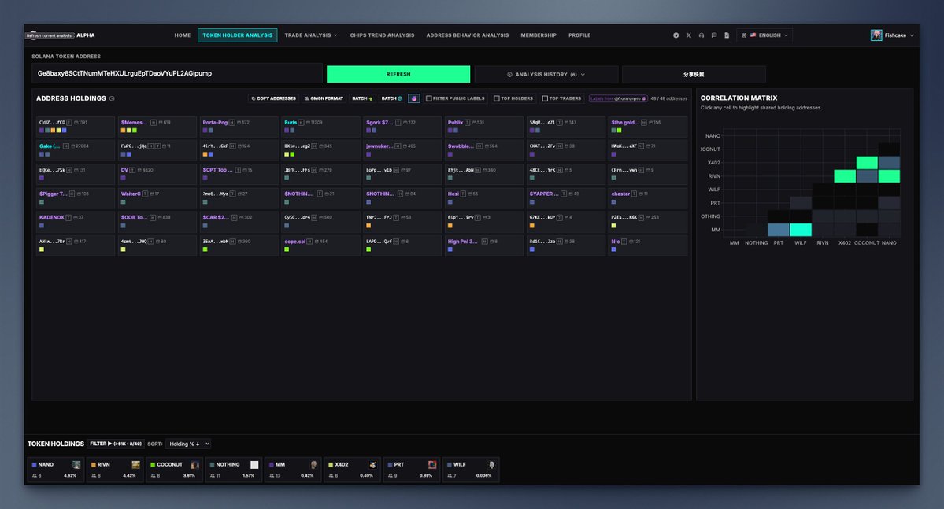Click the purple batch icon next to BATCH buttons
Image resolution: width=944 pixels, height=509 pixels.
pyautogui.click(x=414, y=98)
